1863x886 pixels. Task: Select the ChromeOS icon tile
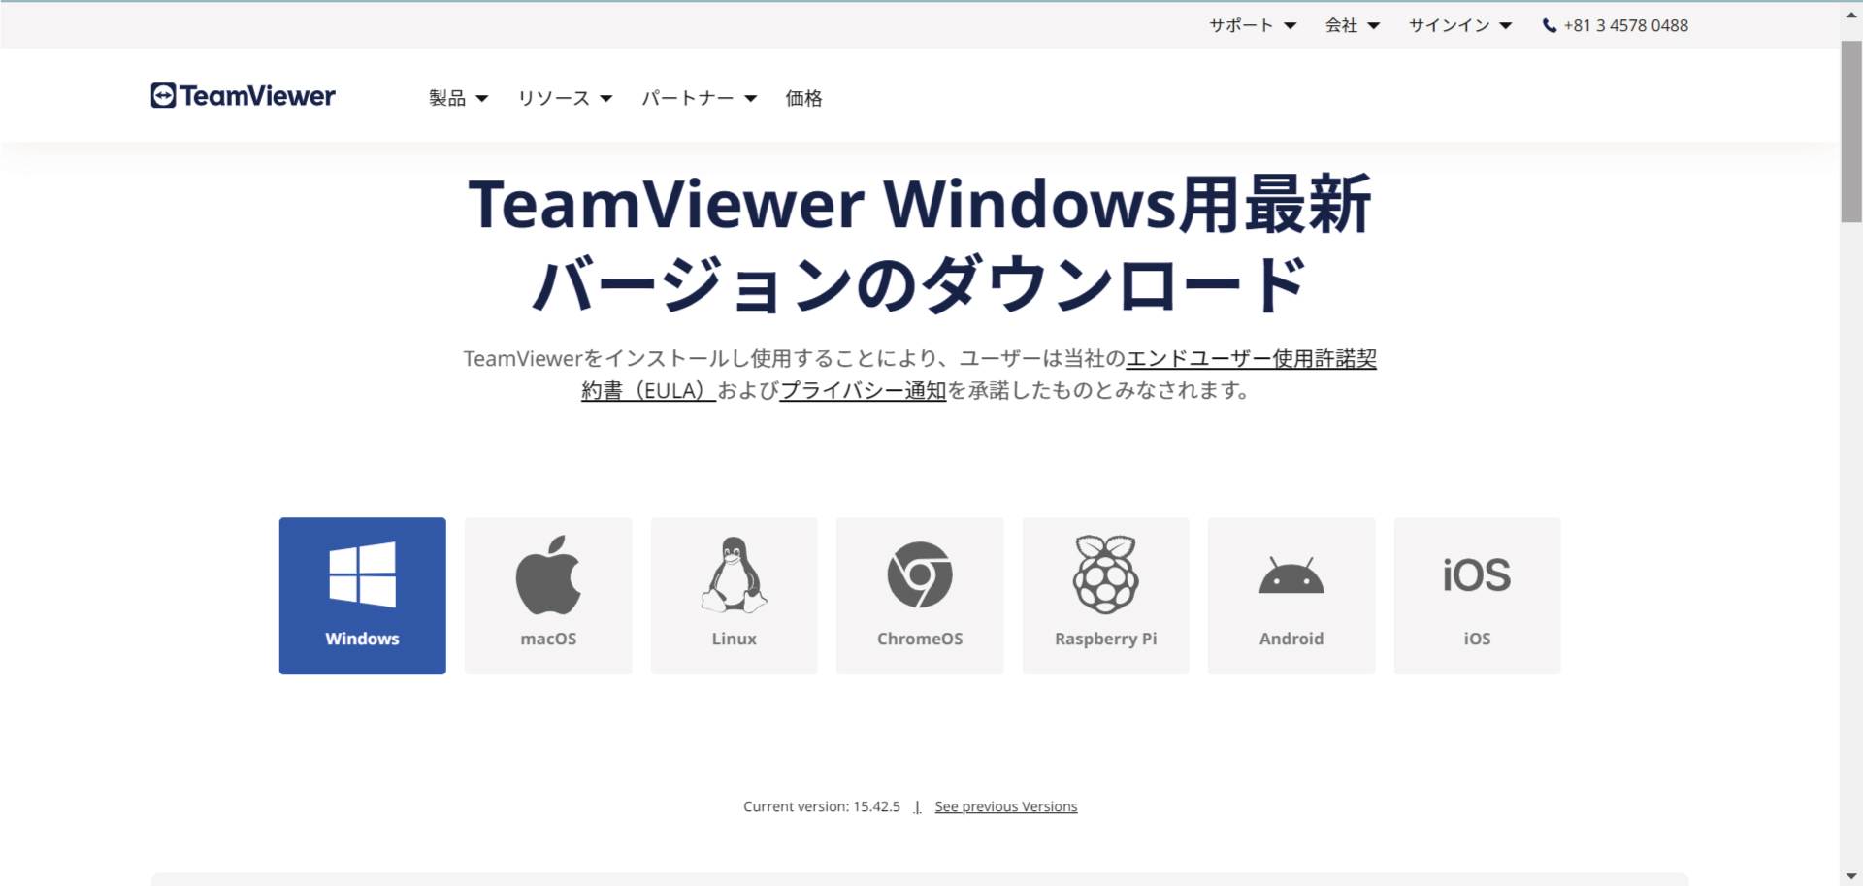tap(920, 595)
